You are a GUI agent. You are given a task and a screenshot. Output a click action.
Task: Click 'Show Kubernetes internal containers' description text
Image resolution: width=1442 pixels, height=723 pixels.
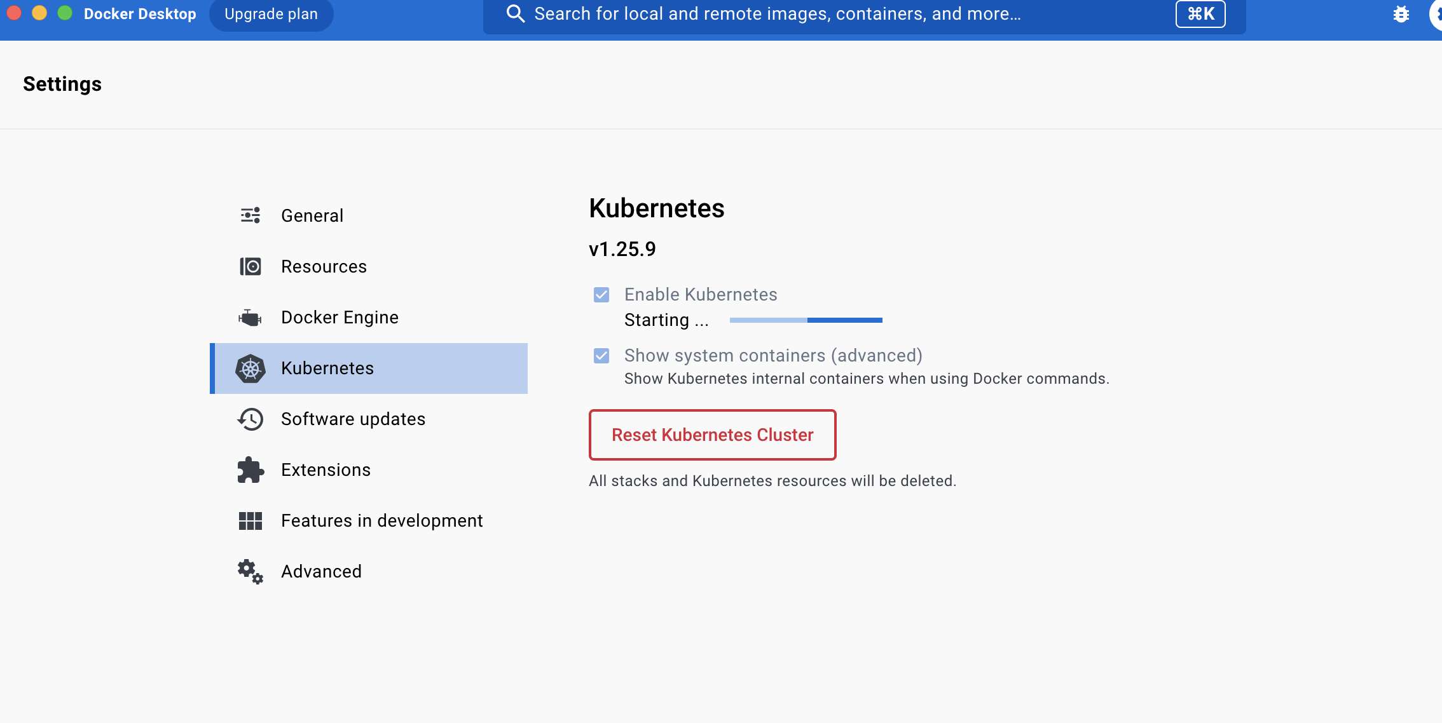tap(867, 379)
